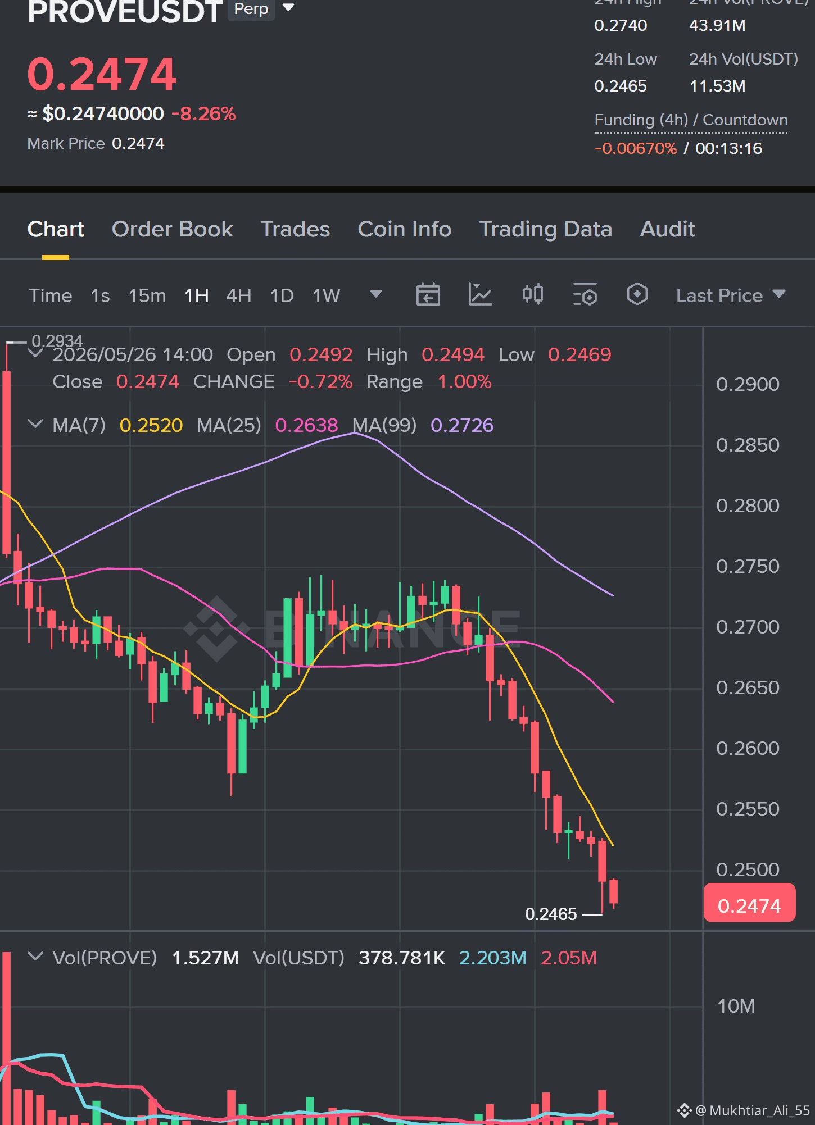Collapse the OHLC candle info chevron
Image resolution: width=815 pixels, height=1125 pixels.
35,353
